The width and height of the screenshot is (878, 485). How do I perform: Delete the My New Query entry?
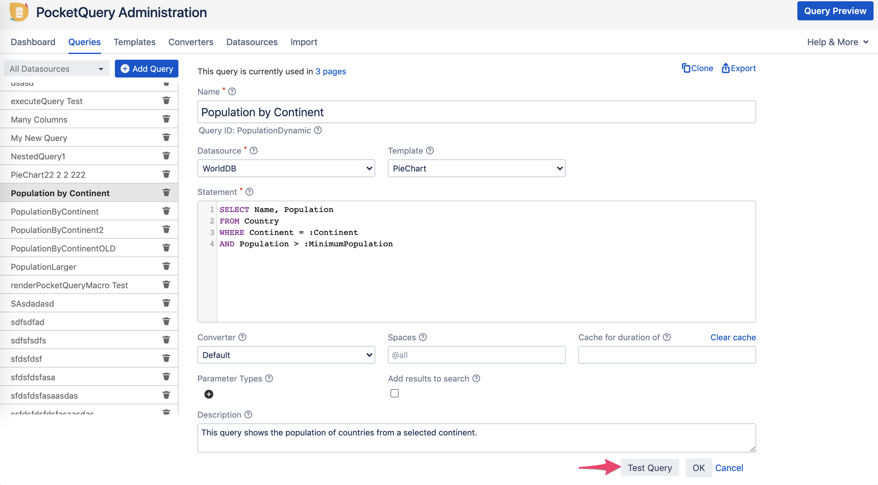tap(166, 137)
